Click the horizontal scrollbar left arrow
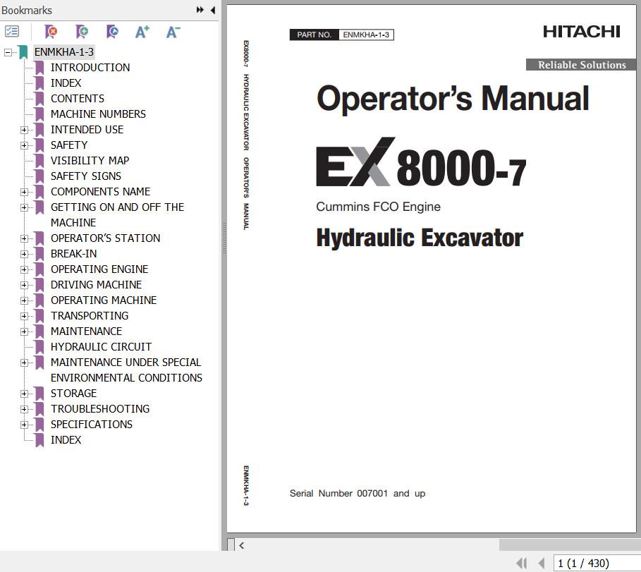641x572 pixels. pyautogui.click(x=242, y=545)
